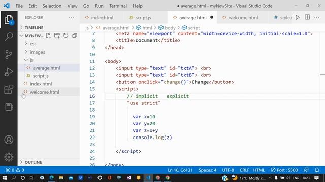Open the Terminal menu
This screenshot has height=182, width=325.
pyautogui.click(x=118, y=6)
